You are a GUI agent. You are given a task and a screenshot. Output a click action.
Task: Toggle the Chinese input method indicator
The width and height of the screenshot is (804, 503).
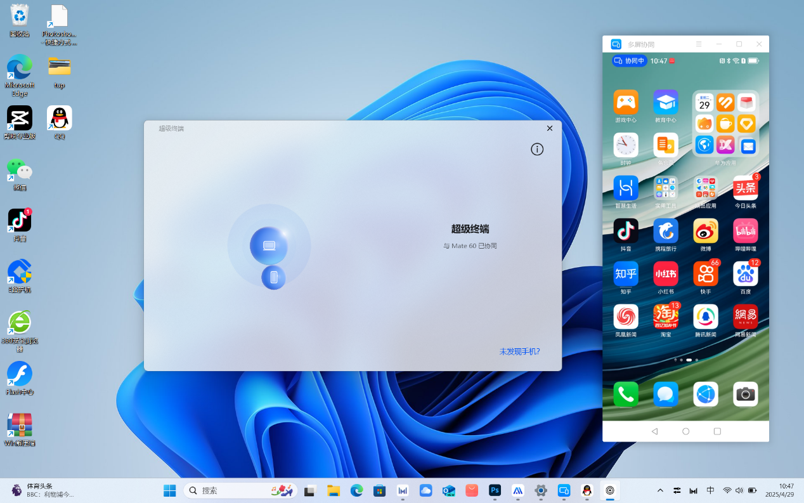coord(710,490)
